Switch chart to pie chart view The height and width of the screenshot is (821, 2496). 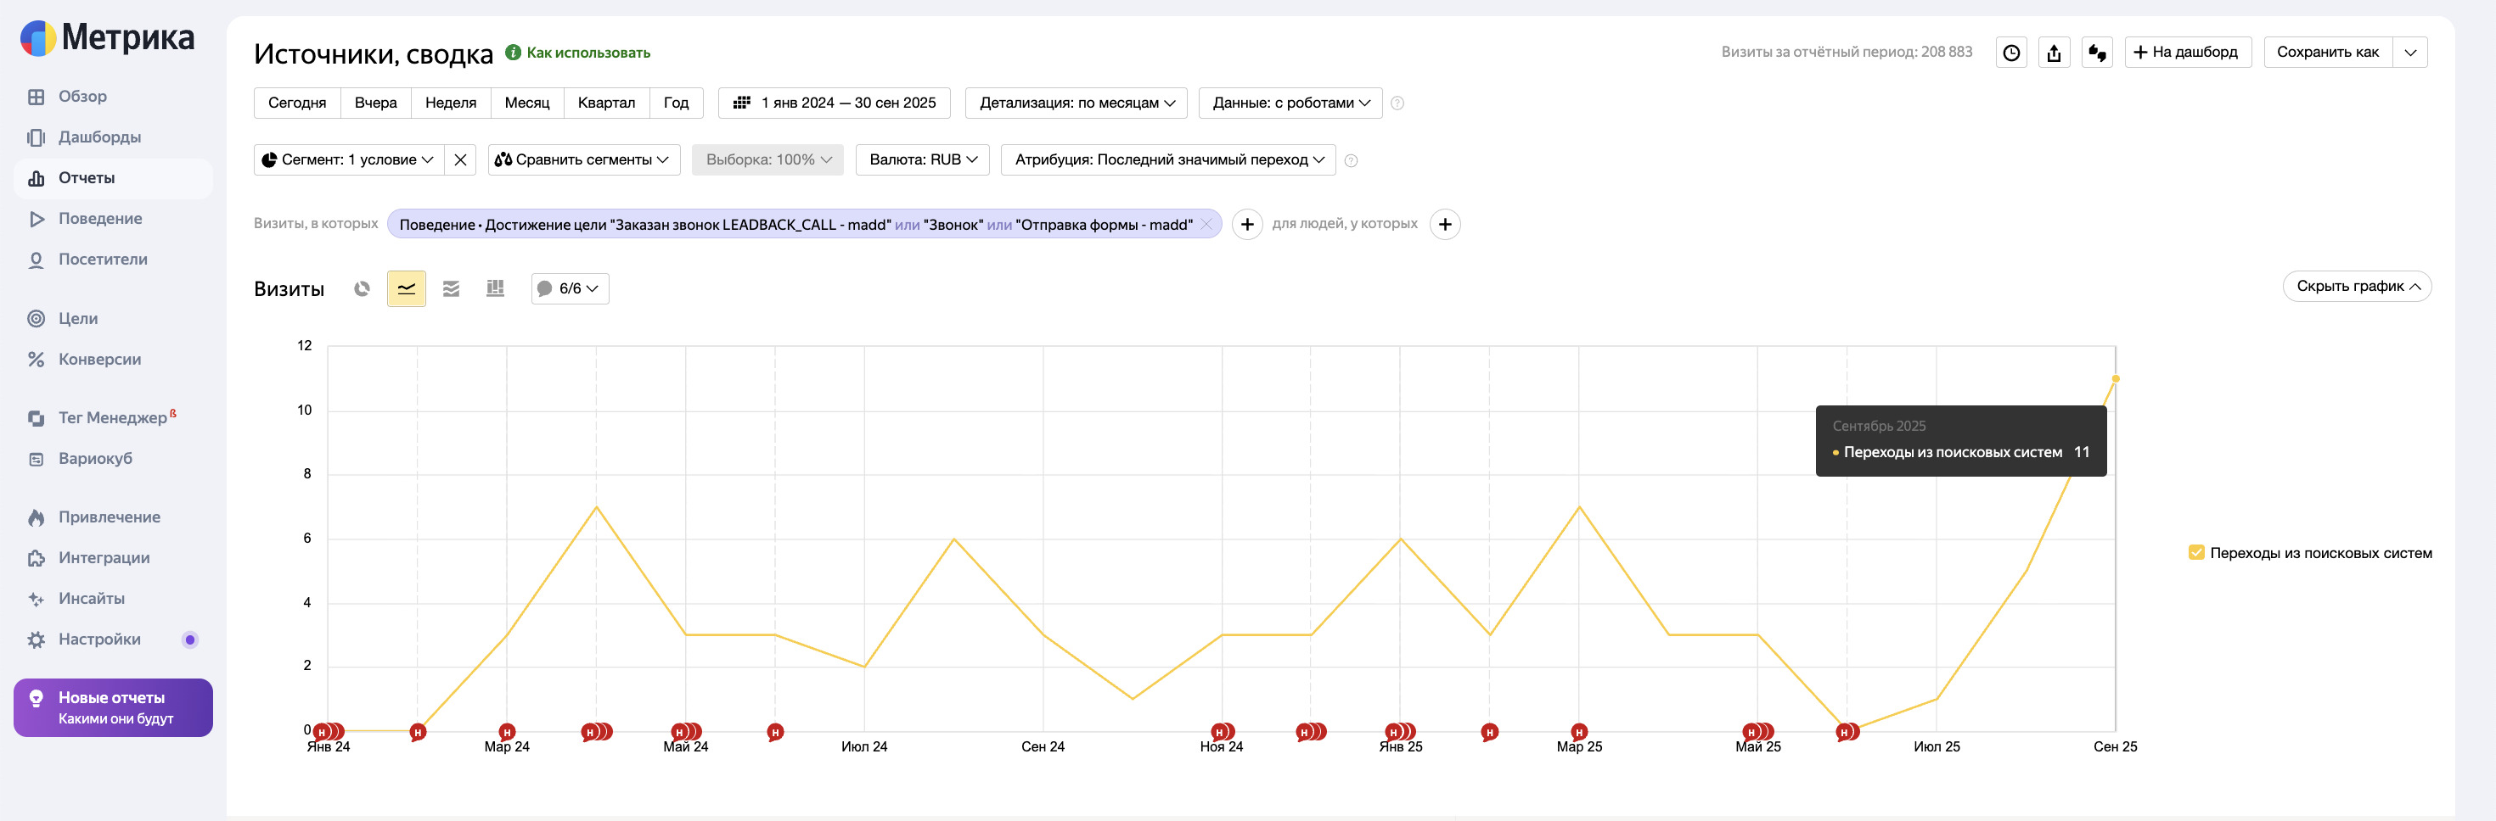click(x=362, y=288)
